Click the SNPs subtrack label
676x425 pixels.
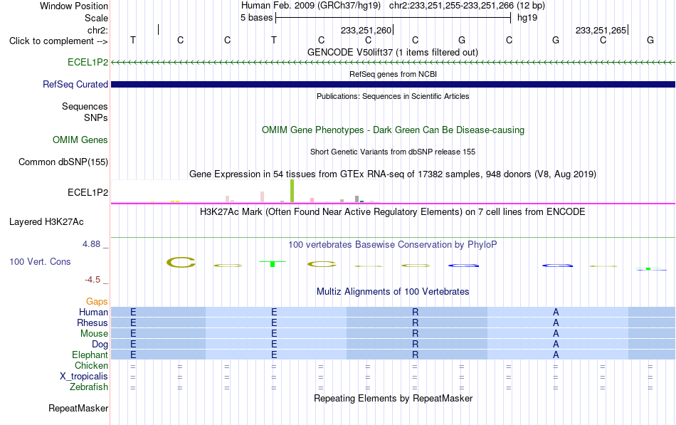(96, 117)
